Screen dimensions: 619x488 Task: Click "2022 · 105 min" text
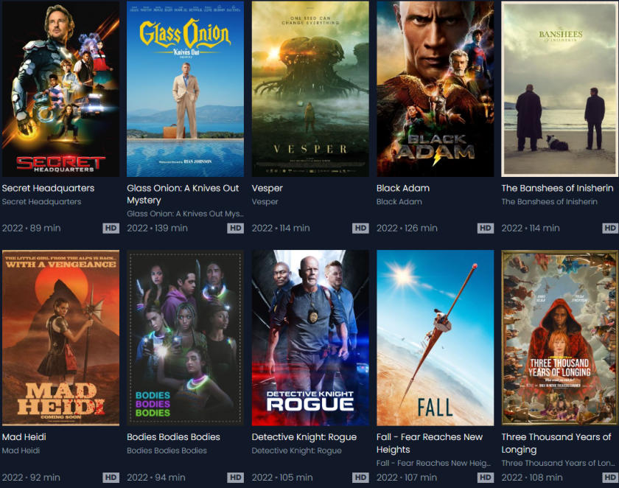point(282,478)
